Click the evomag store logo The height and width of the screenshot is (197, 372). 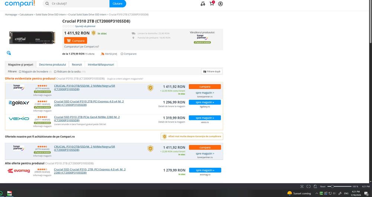(x=19, y=171)
